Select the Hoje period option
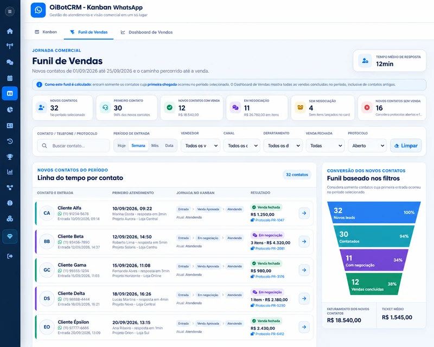434x347 pixels. [122, 145]
